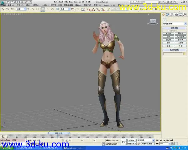The height and width of the screenshot is (150, 188).
Task: Open the 修改器 (Modifiers) menu
Action: tap(54, 5)
